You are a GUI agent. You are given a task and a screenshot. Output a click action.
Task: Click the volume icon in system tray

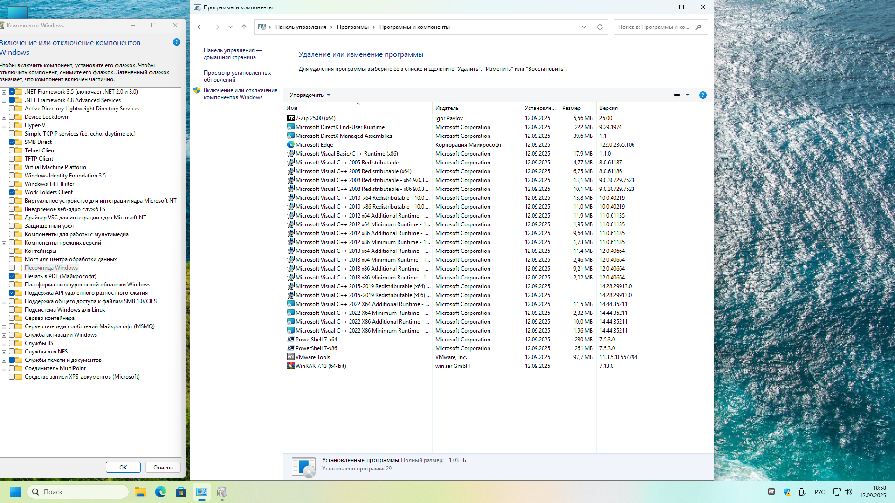click(848, 492)
